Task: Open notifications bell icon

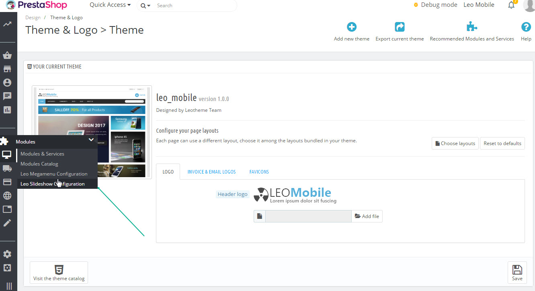Action: (x=511, y=5)
